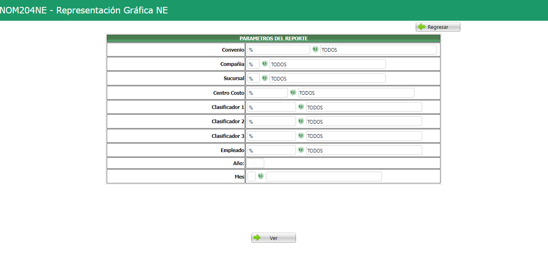
Task: Focus the Mes code field
Action: (252, 176)
